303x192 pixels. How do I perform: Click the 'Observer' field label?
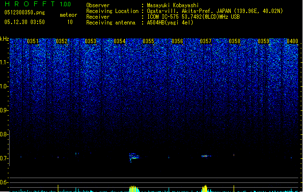point(98,5)
